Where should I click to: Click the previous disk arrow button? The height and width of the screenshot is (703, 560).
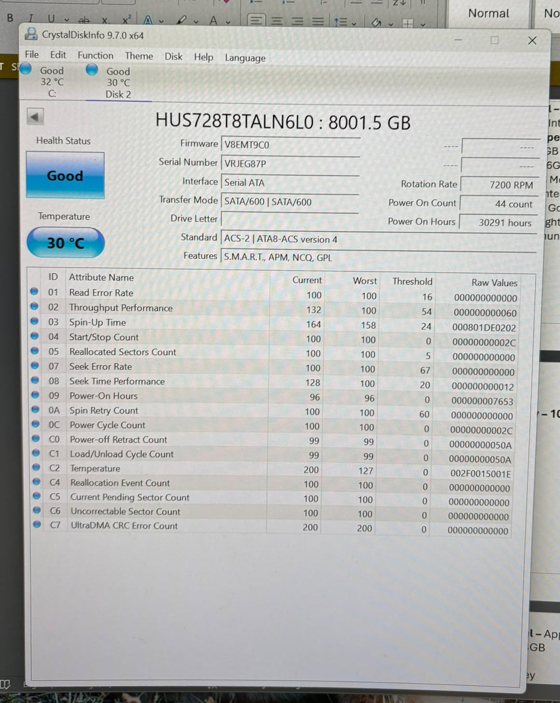pos(35,116)
